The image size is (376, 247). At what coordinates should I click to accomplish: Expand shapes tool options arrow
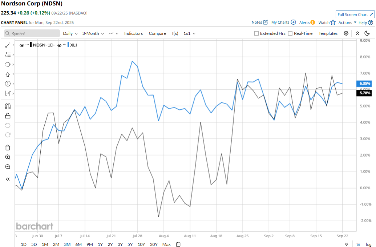pos(13,65)
